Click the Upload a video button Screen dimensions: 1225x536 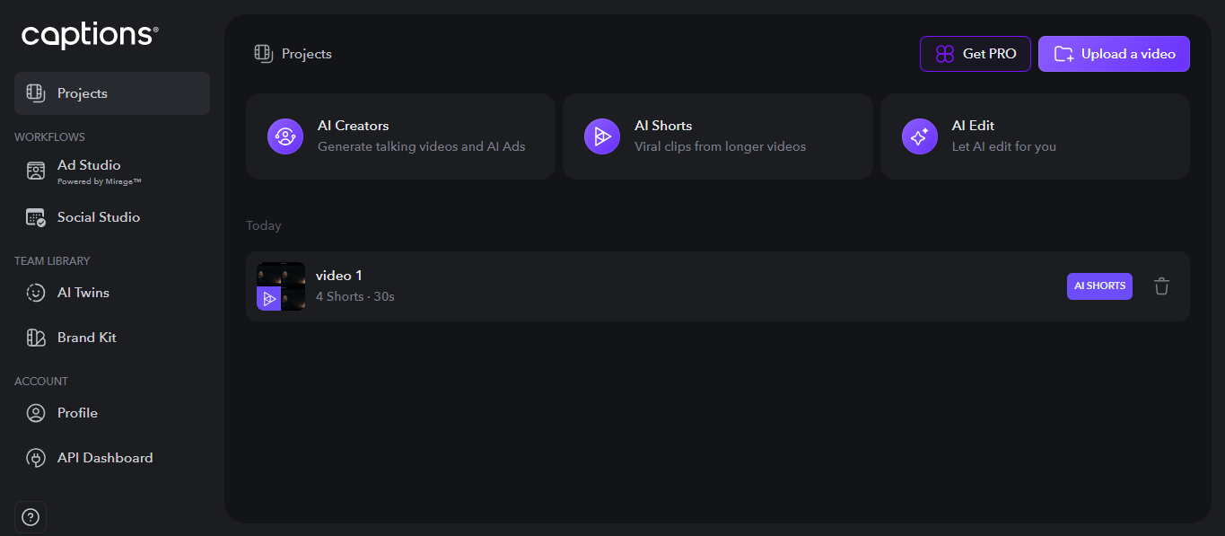[x=1114, y=54]
